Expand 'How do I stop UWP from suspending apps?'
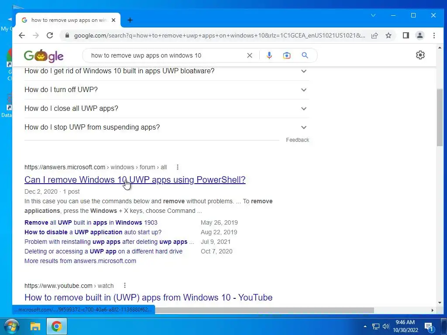The image size is (447, 335). (x=166, y=127)
